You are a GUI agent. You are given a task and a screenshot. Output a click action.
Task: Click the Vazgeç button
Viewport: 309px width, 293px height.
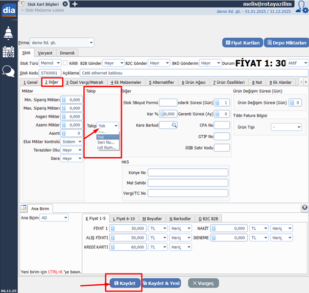(x=203, y=283)
